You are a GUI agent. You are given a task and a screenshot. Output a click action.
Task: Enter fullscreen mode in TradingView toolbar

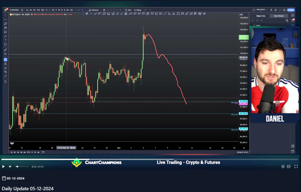click(x=280, y=10)
